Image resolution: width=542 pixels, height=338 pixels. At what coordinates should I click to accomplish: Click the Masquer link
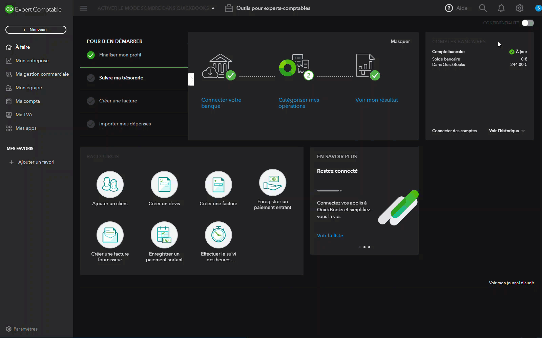point(400,41)
